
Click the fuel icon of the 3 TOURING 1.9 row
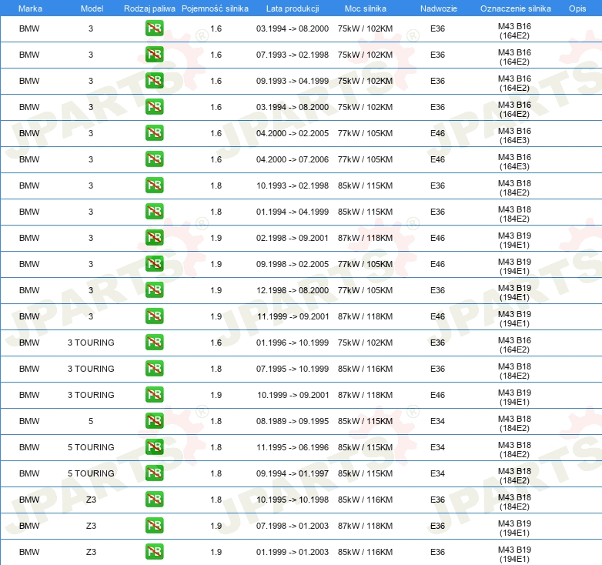click(x=154, y=395)
